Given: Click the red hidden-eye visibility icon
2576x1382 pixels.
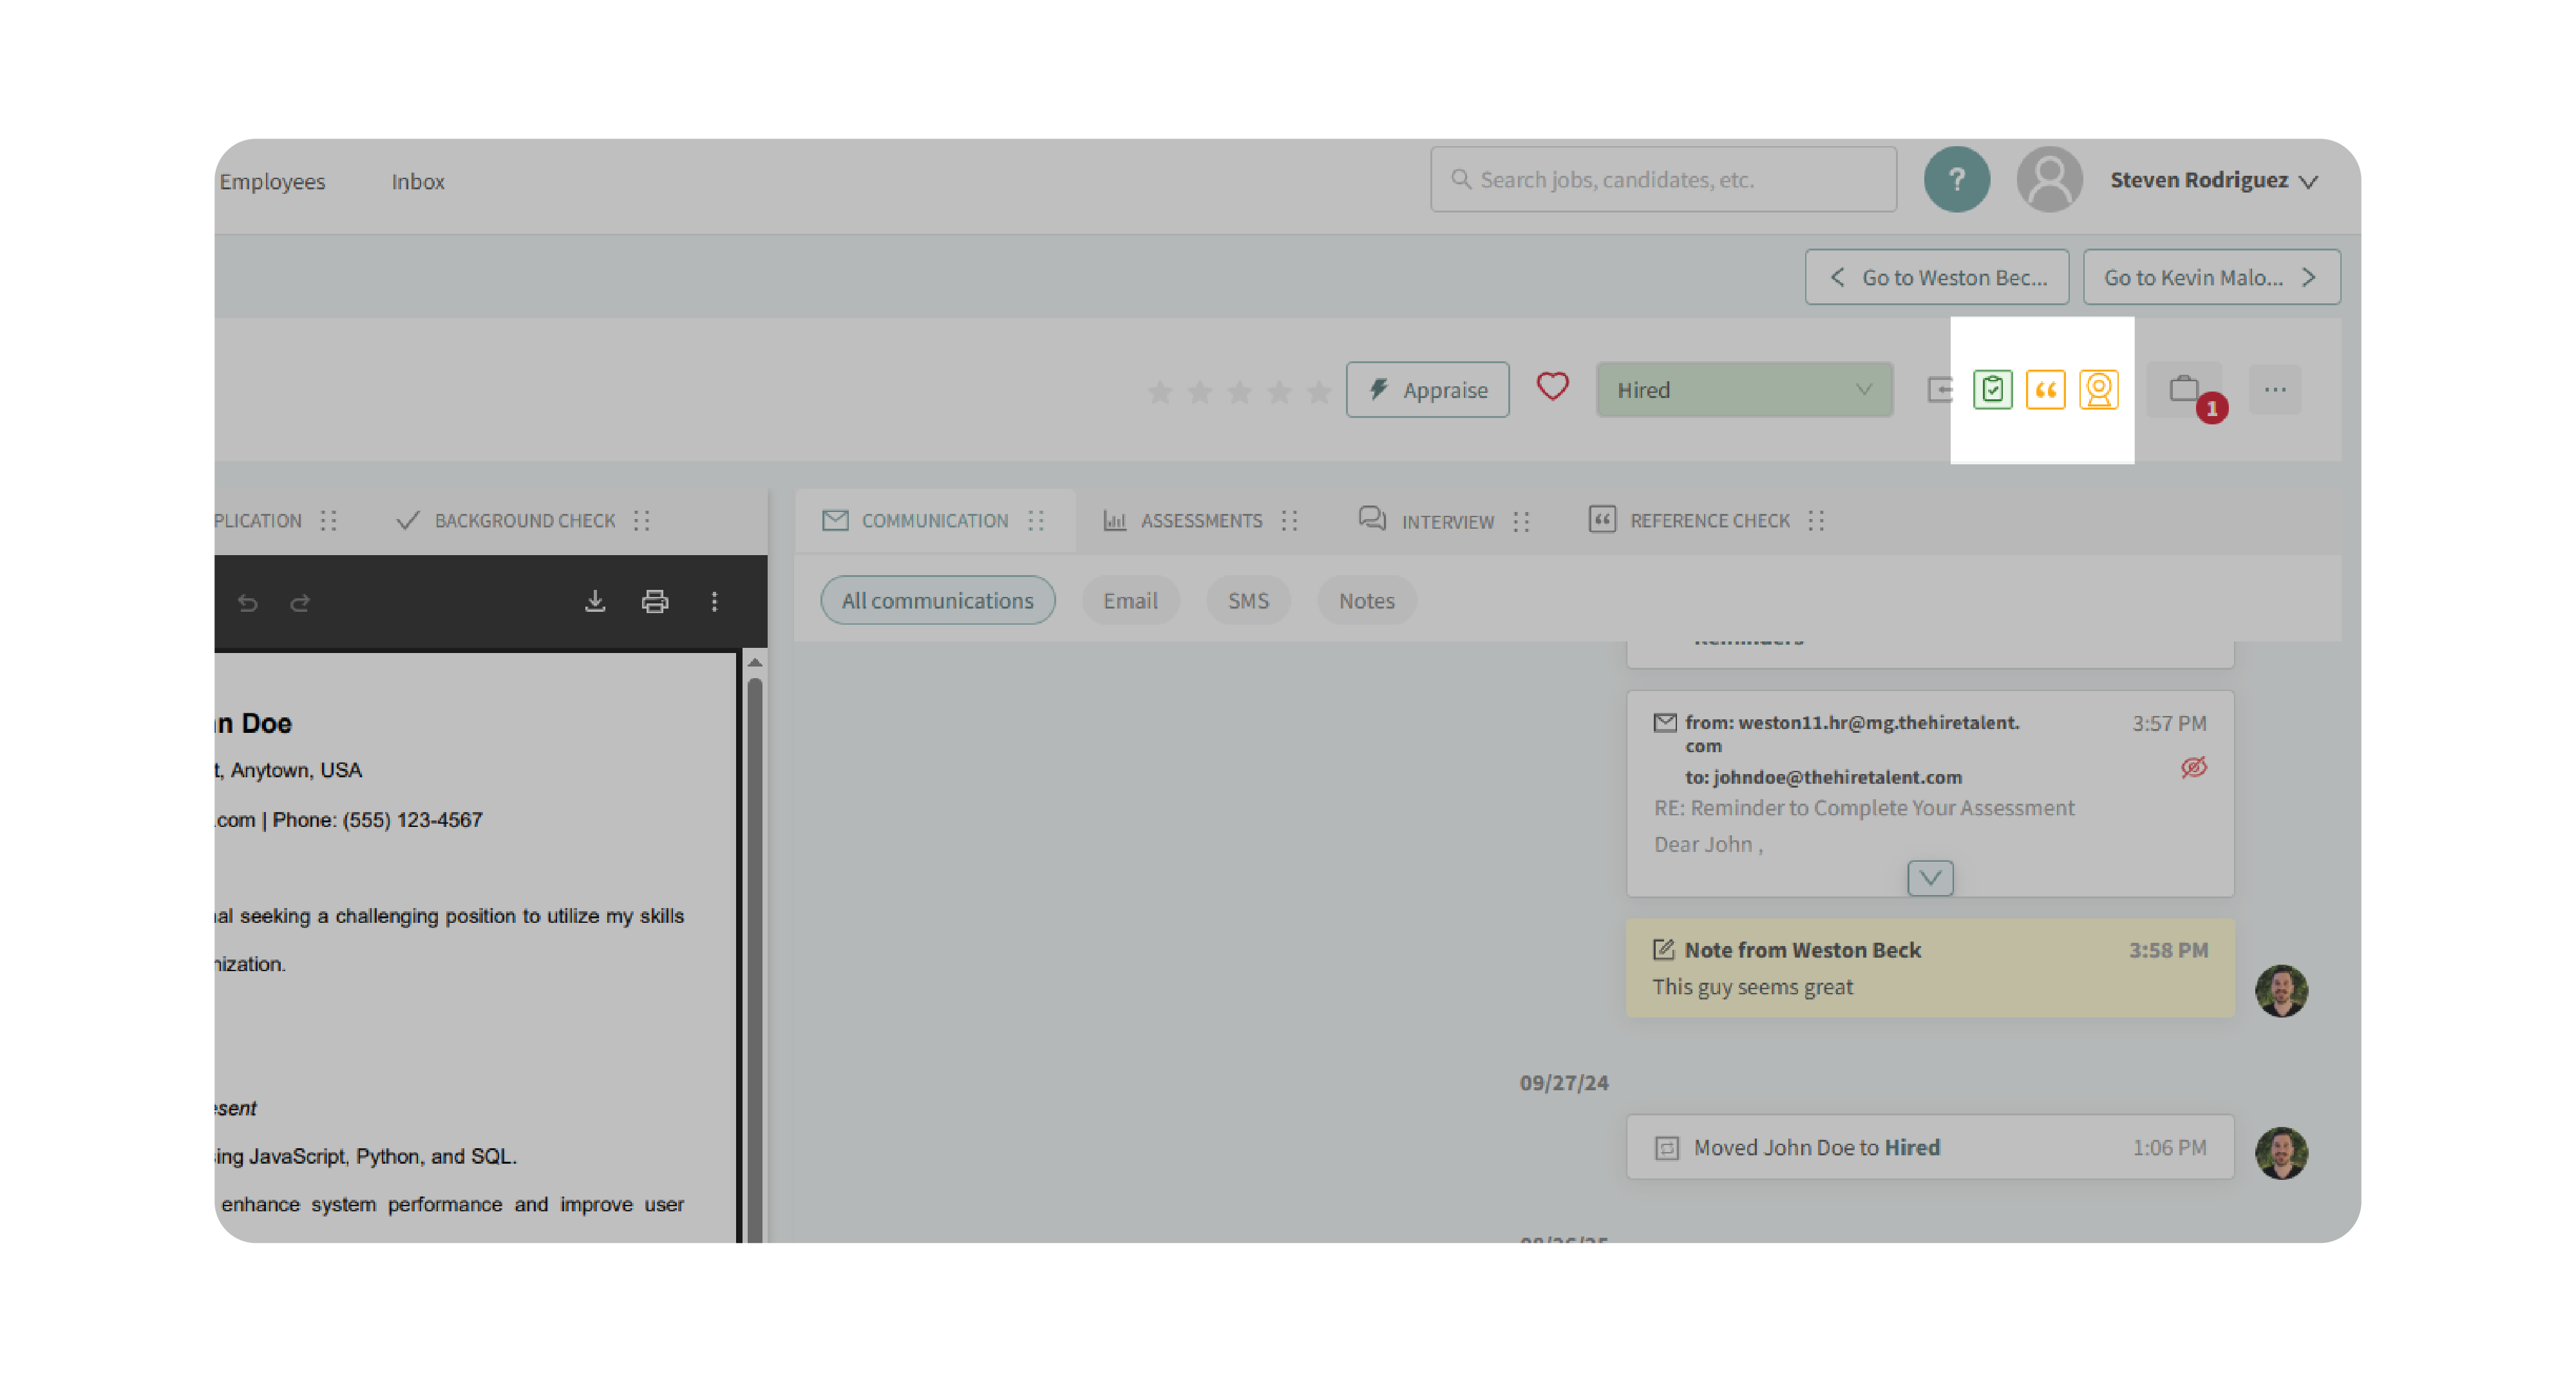Looking at the screenshot, I should tap(2194, 767).
